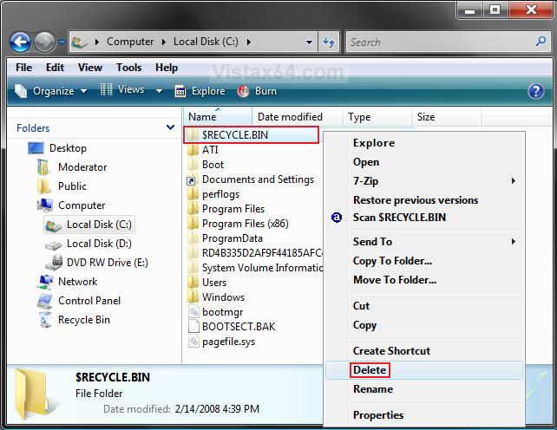This screenshot has height=430, width=557.
Task: Open the Organize dropdown
Action: click(51, 91)
